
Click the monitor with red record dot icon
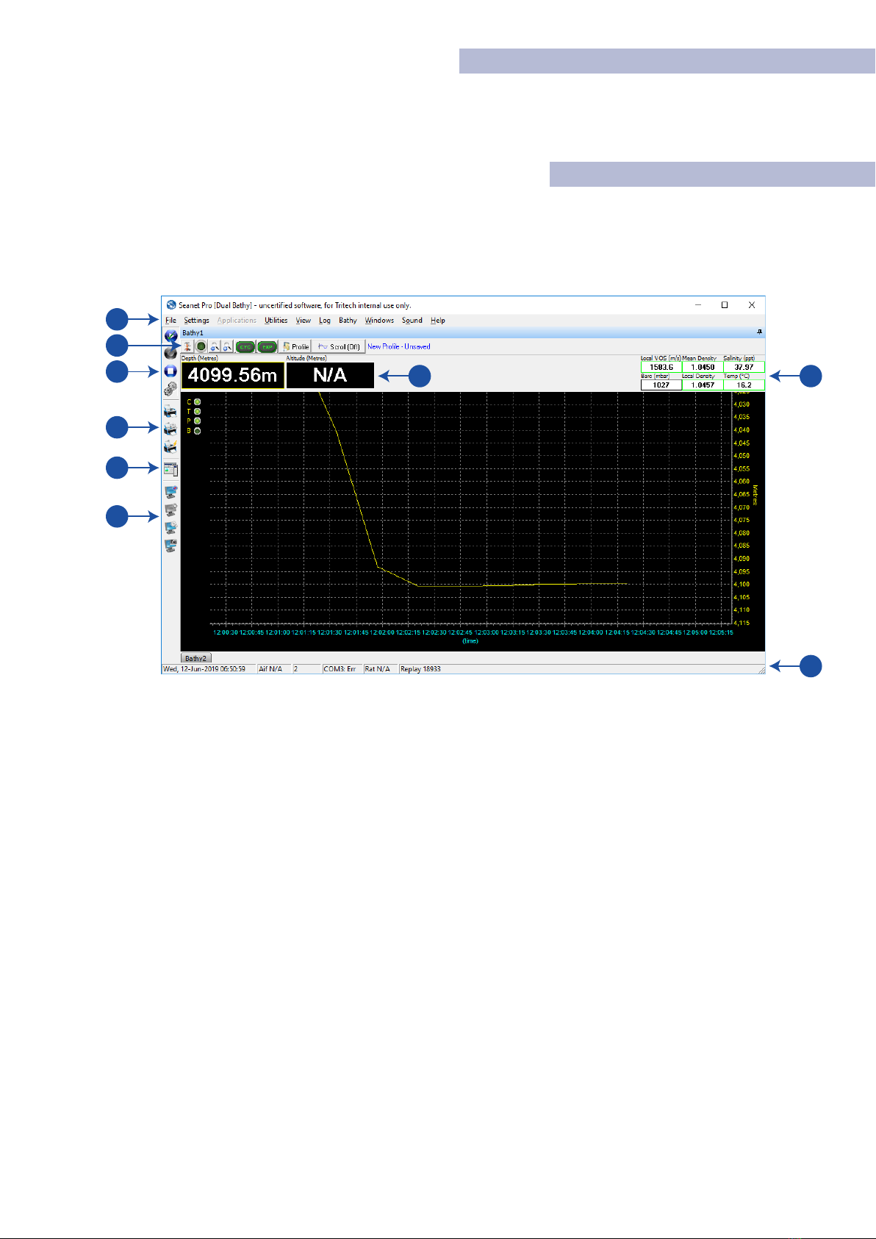coord(170,492)
